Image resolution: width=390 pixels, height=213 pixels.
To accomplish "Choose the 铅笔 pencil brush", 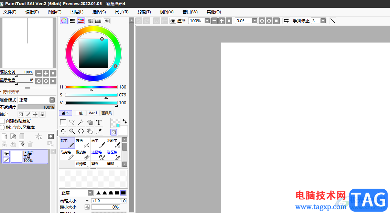I will coord(67,143).
